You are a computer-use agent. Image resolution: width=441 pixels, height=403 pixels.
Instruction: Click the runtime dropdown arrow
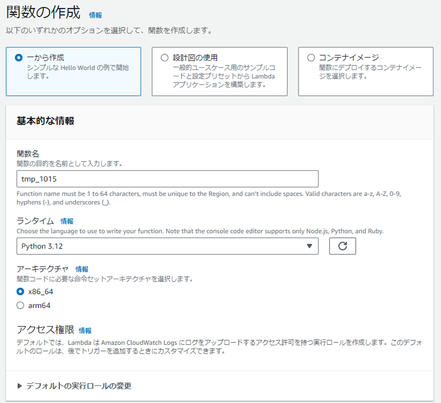[310, 246]
